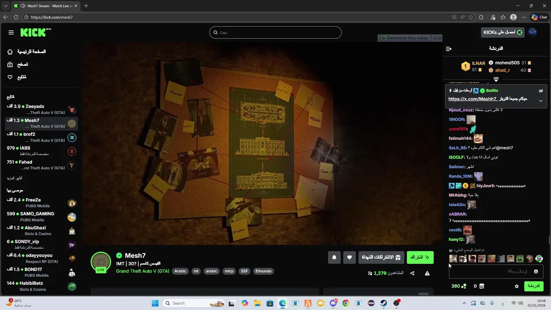Open the الصفحة الرئيسية home item
The height and width of the screenshot is (310, 551).
pyautogui.click(x=26, y=52)
